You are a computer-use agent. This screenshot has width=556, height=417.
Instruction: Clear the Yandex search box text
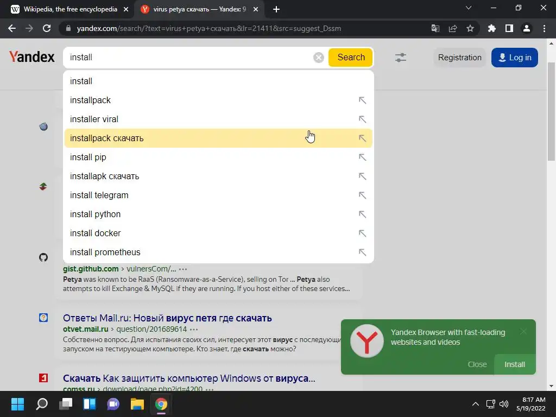318,58
